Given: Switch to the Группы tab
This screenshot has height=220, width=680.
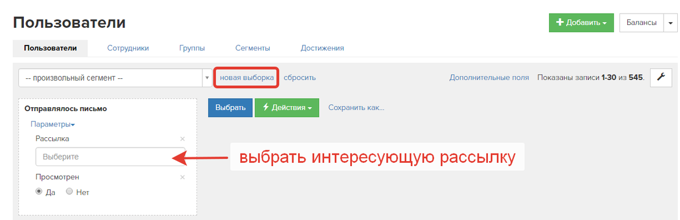Looking at the screenshot, I should point(192,48).
